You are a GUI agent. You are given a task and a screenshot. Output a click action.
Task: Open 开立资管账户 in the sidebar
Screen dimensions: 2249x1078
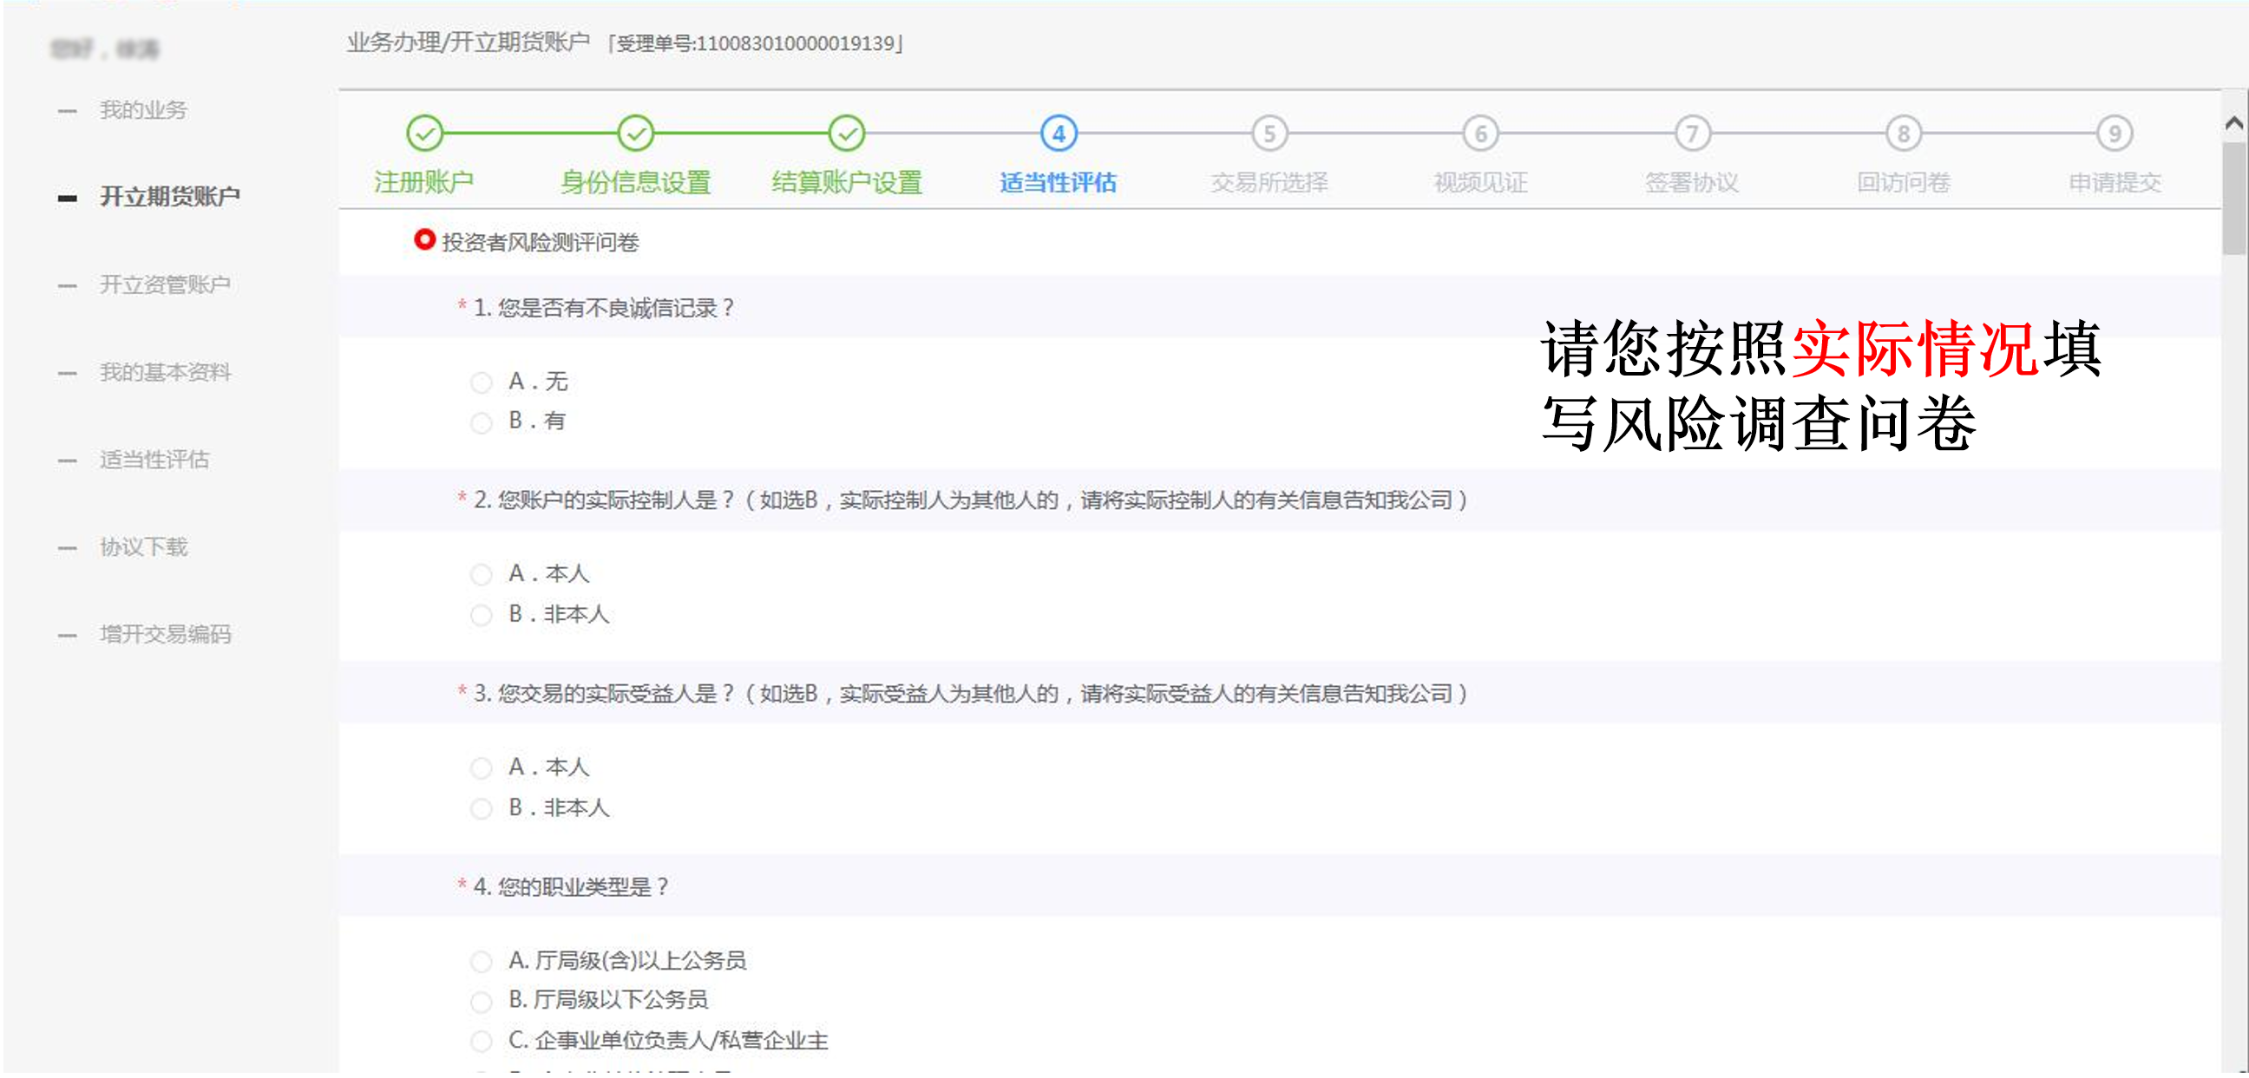tap(165, 284)
